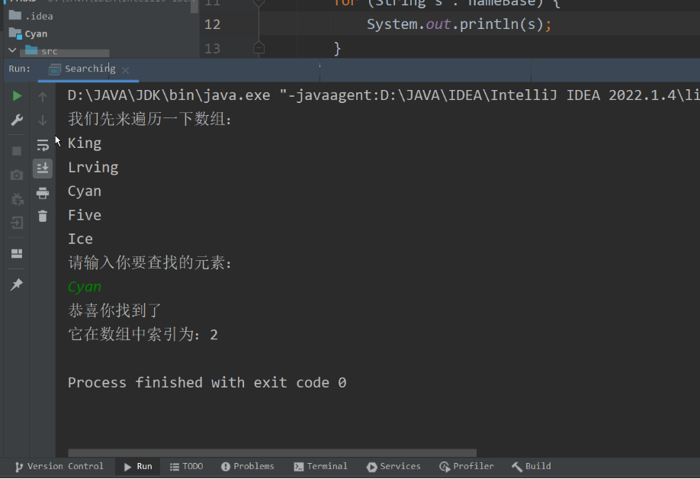Screen dimensions: 700x479
Task: Click the camera thread dump icon
Action: (x=17, y=175)
